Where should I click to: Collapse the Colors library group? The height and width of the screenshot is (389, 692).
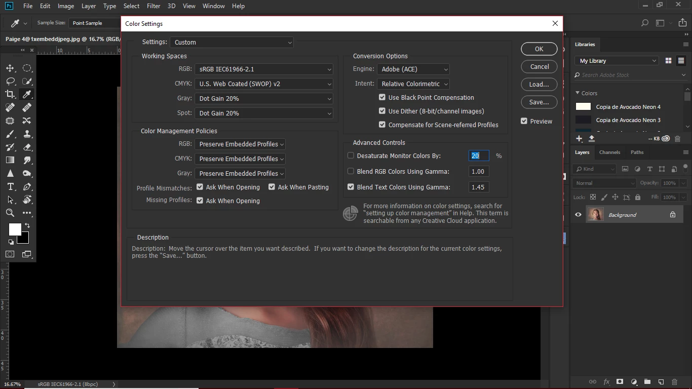[578, 93]
